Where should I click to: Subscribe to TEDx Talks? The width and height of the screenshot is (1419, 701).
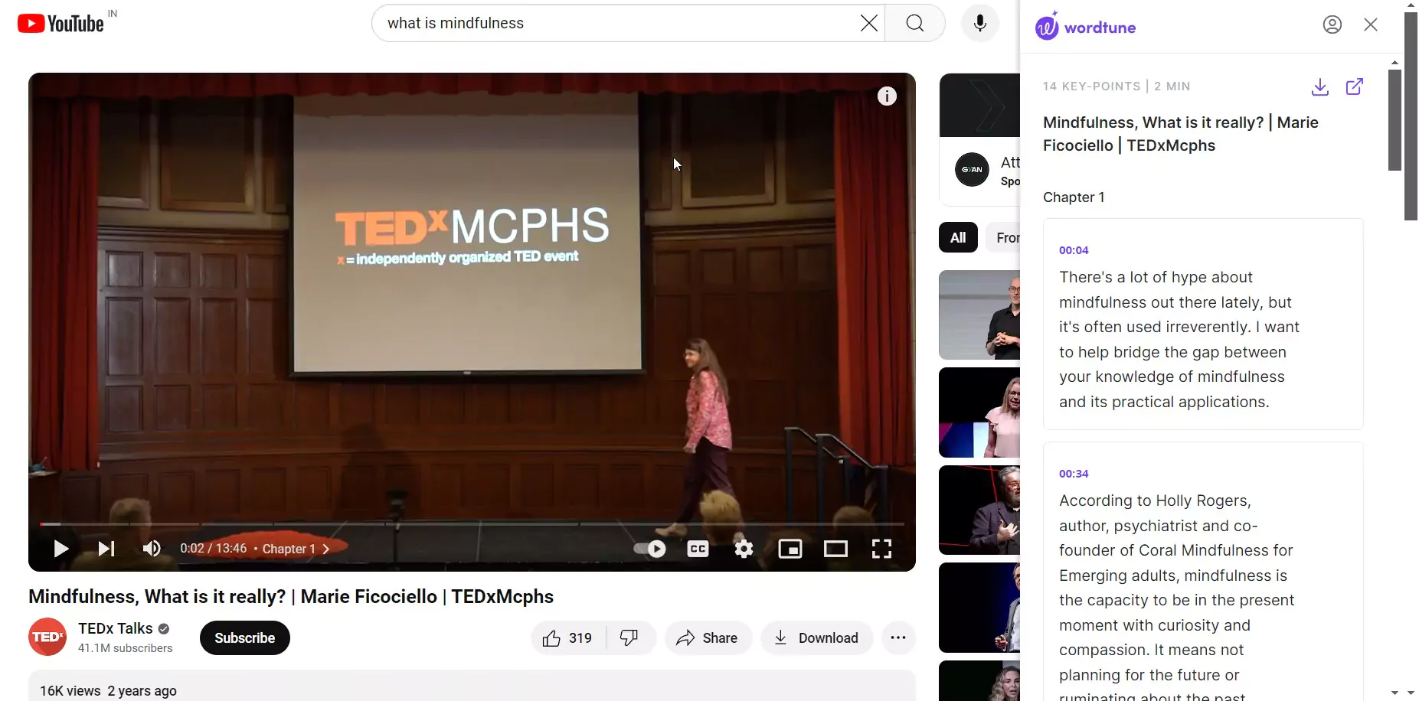tap(245, 638)
